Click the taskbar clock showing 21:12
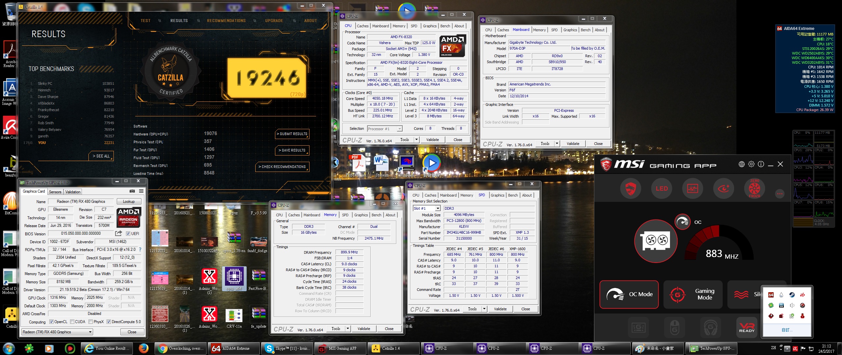Screen dimensions: 842x355 click(x=826, y=348)
